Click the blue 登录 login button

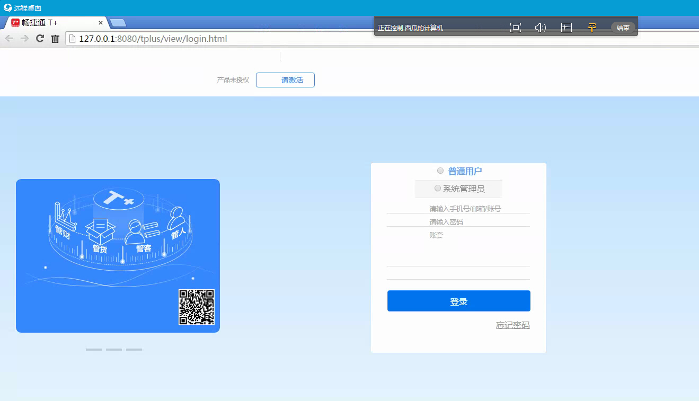click(x=459, y=301)
